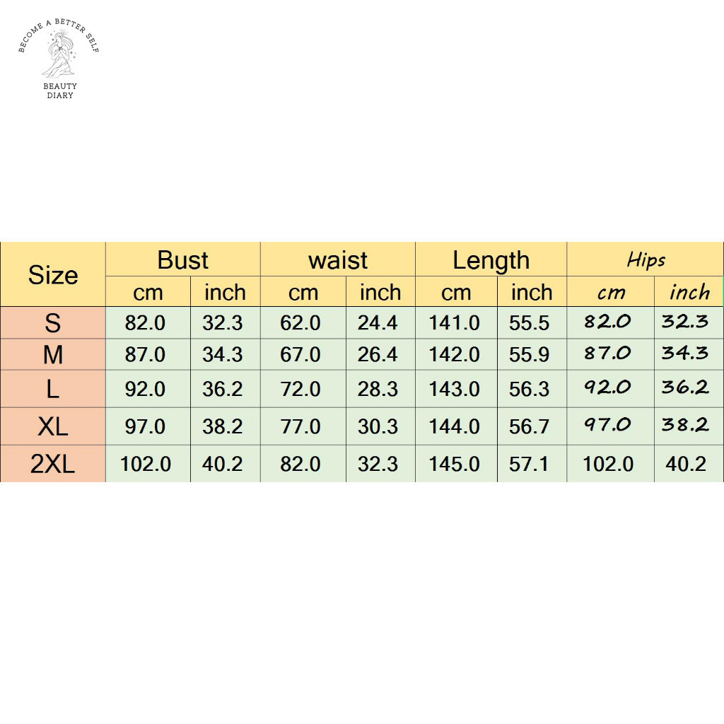Select the waist header cell

[x=338, y=260]
